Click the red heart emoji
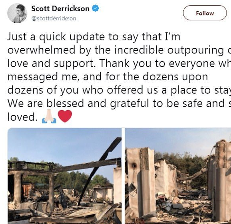Screen dimensions: 231x224 (x=65, y=116)
